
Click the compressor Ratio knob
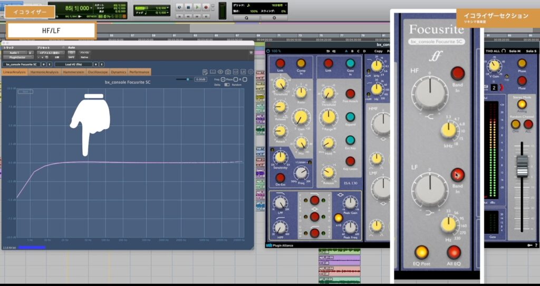pos(301,93)
